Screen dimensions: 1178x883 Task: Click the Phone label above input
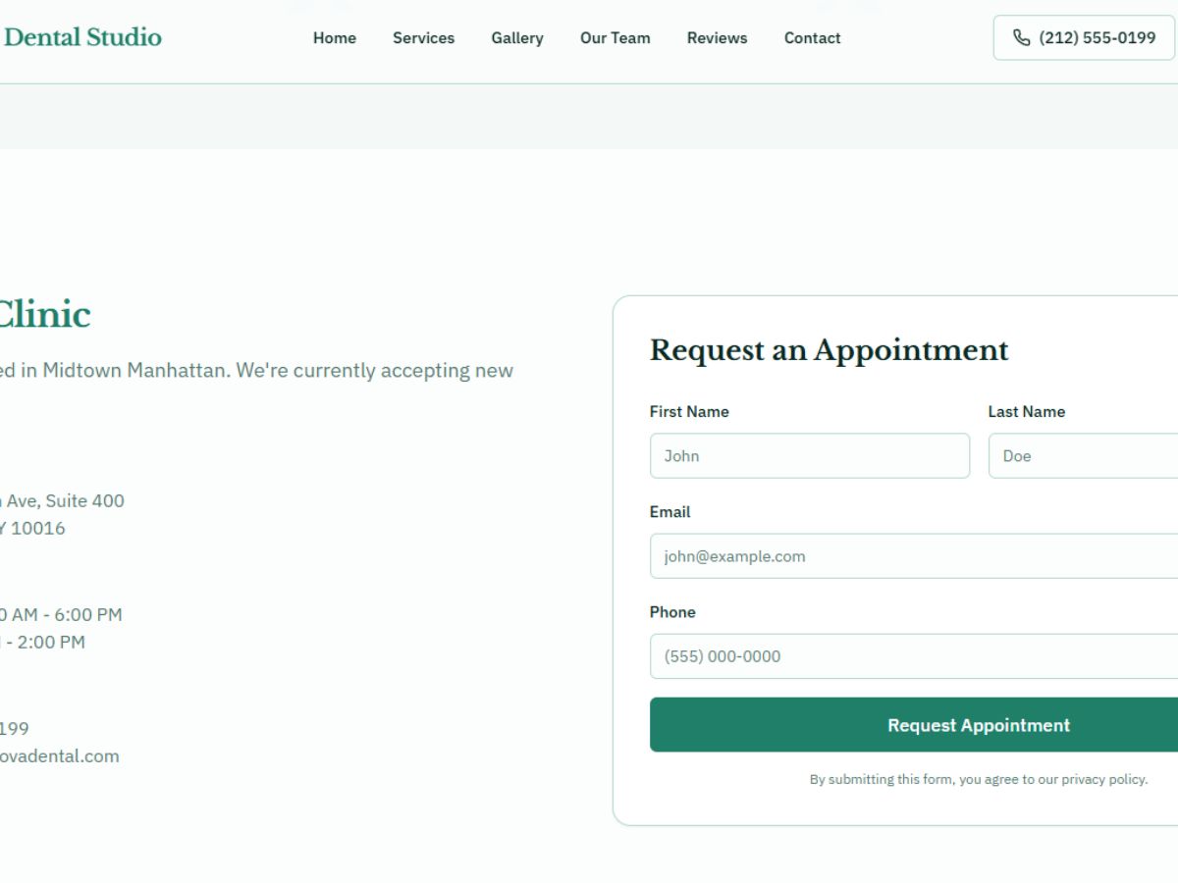pyautogui.click(x=672, y=612)
